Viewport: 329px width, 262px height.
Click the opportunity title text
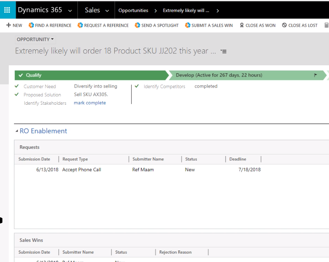point(115,51)
